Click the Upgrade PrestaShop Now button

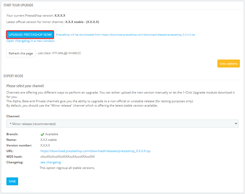click(x=30, y=35)
